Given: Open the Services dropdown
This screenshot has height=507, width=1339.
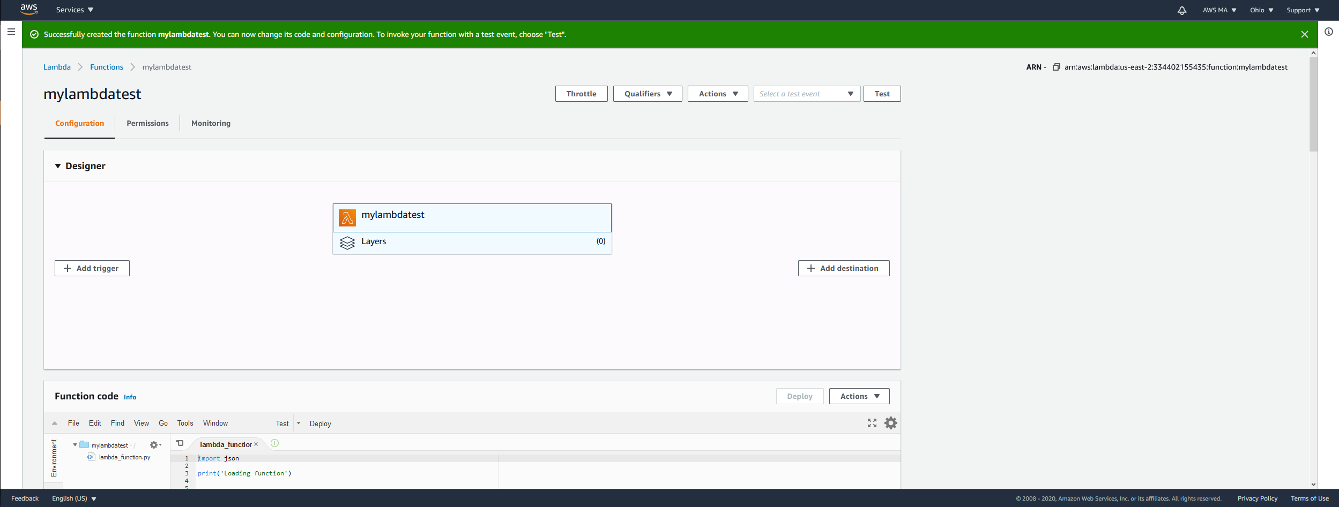Looking at the screenshot, I should tap(75, 10).
